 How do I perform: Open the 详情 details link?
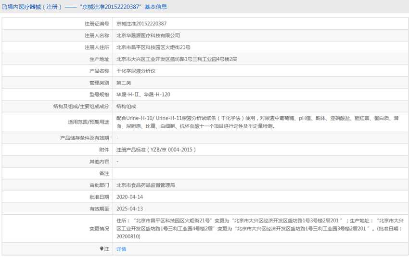(121, 249)
